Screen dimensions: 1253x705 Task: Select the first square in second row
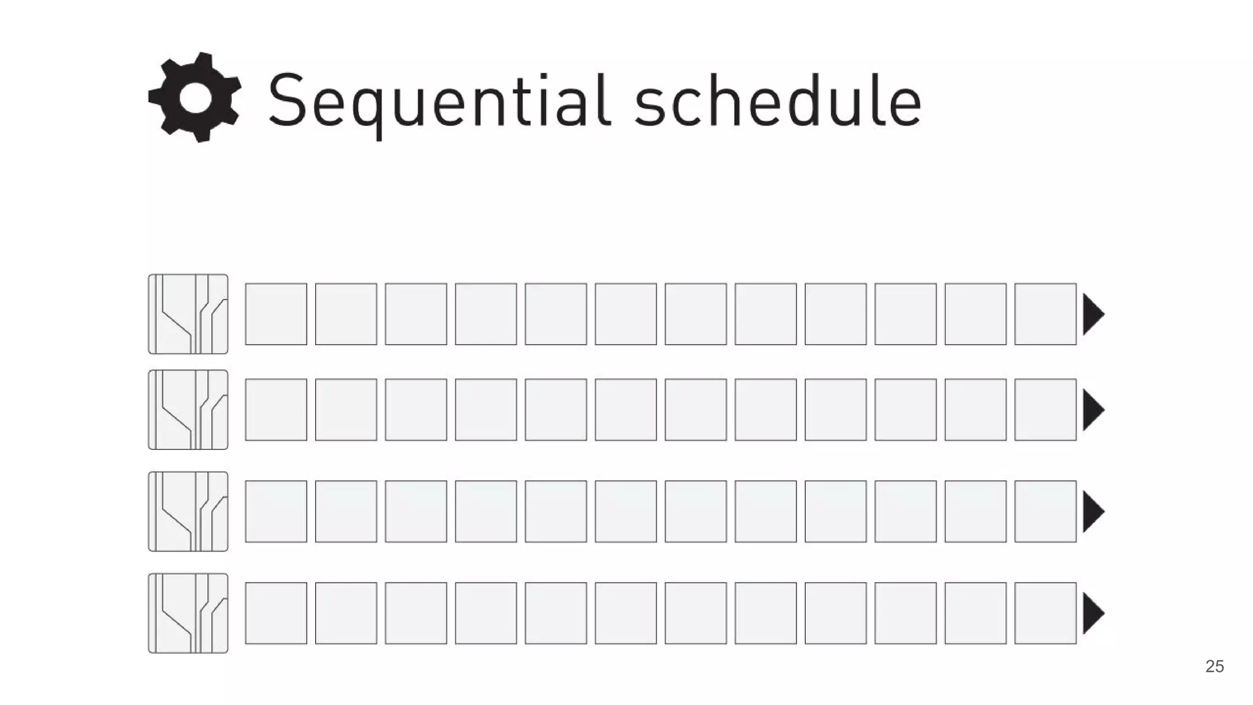click(x=276, y=409)
